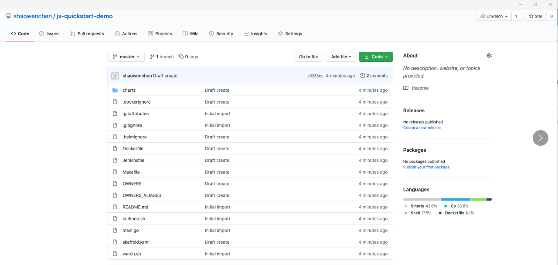Click the blue Go segment of languages bar
558x265 pixels.
click(455, 199)
